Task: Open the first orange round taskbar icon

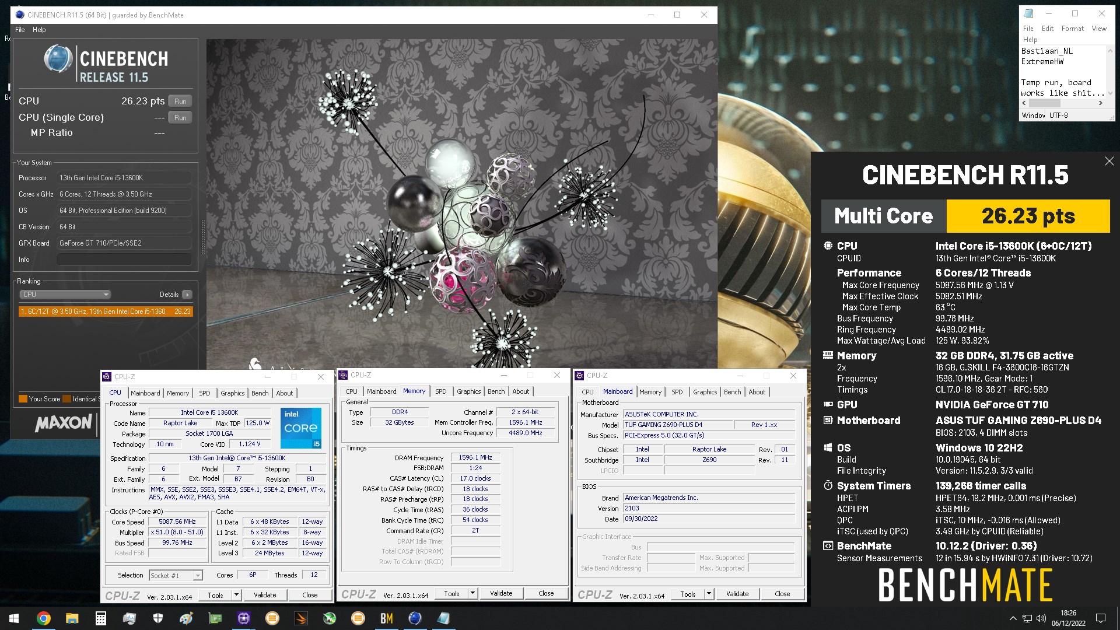Action: point(272,618)
